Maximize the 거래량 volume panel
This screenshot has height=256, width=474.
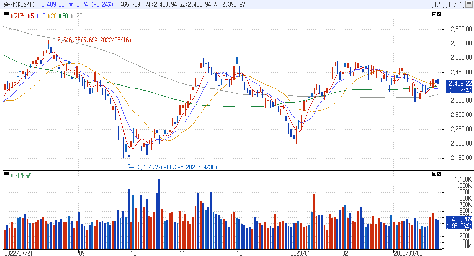pos(434,174)
